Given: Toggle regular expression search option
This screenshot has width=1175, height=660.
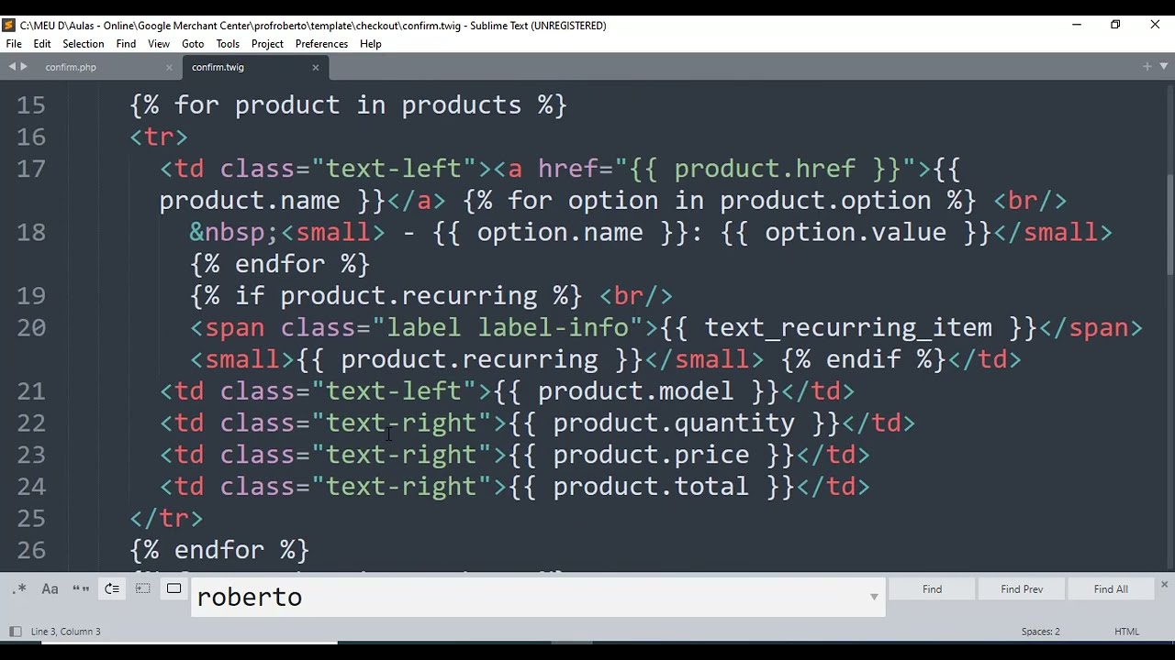Looking at the screenshot, I should click(x=19, y=589).
